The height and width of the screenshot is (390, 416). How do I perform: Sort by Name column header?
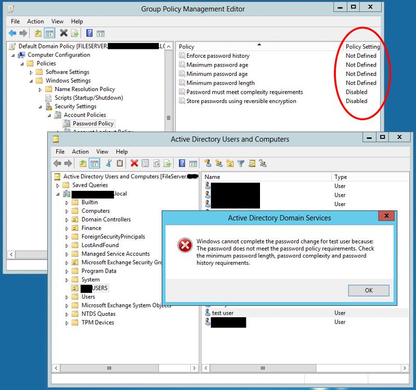(x=267, y=177)
